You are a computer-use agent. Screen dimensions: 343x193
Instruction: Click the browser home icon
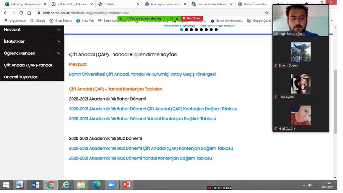tap(29, 13)
